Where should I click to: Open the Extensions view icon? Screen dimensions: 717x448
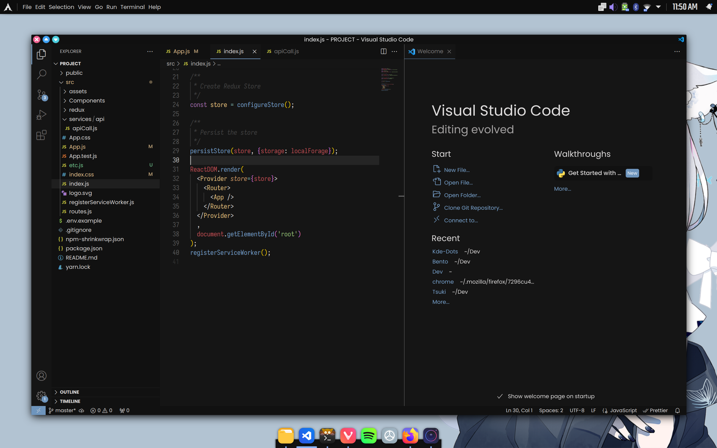(41, 135)
